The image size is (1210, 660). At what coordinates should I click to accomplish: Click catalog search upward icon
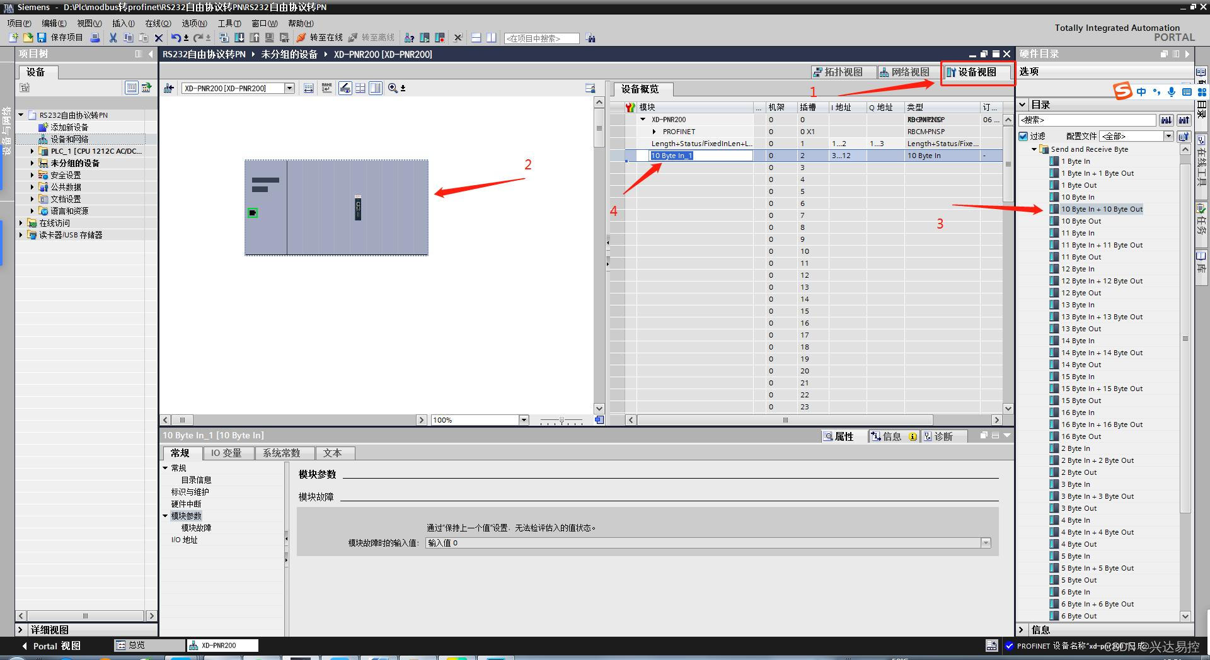coord(1184,120)
